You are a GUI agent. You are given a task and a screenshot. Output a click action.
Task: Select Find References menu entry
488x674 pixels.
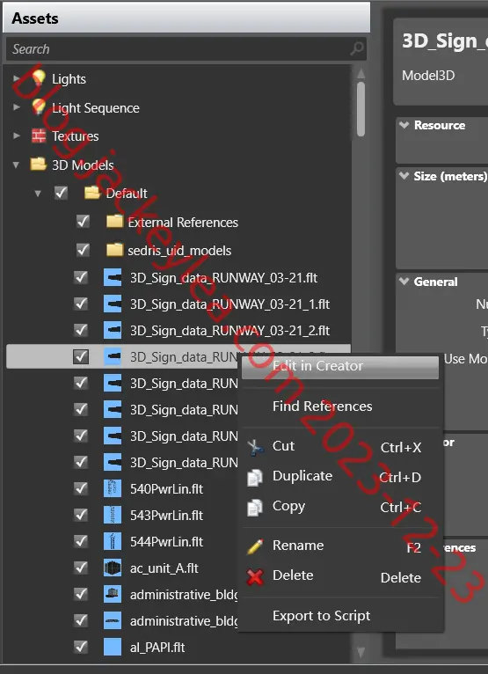tap(322, 407)
